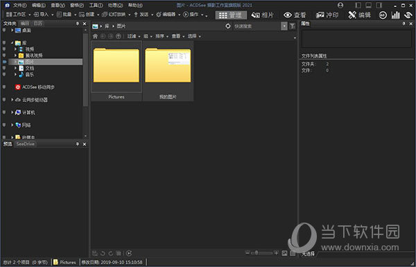Toggle the easy-select marker beside 桌面
Viewport: 416px width, 267px height.
point(4,31)
